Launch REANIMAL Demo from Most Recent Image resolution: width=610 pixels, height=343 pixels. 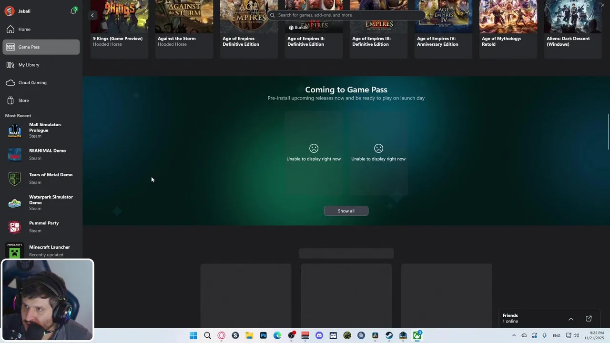click(41, 154)
